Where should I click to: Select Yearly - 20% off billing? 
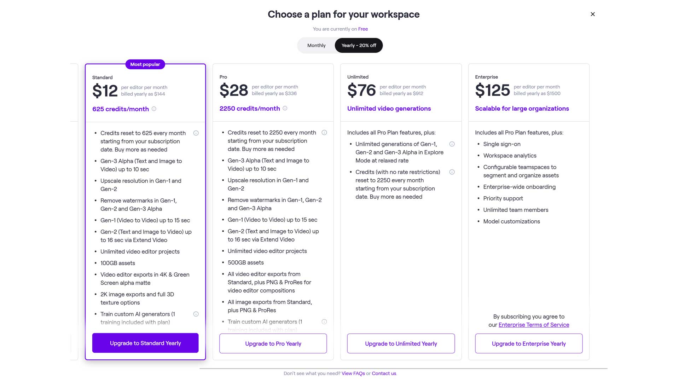click(x=359, y=46)
